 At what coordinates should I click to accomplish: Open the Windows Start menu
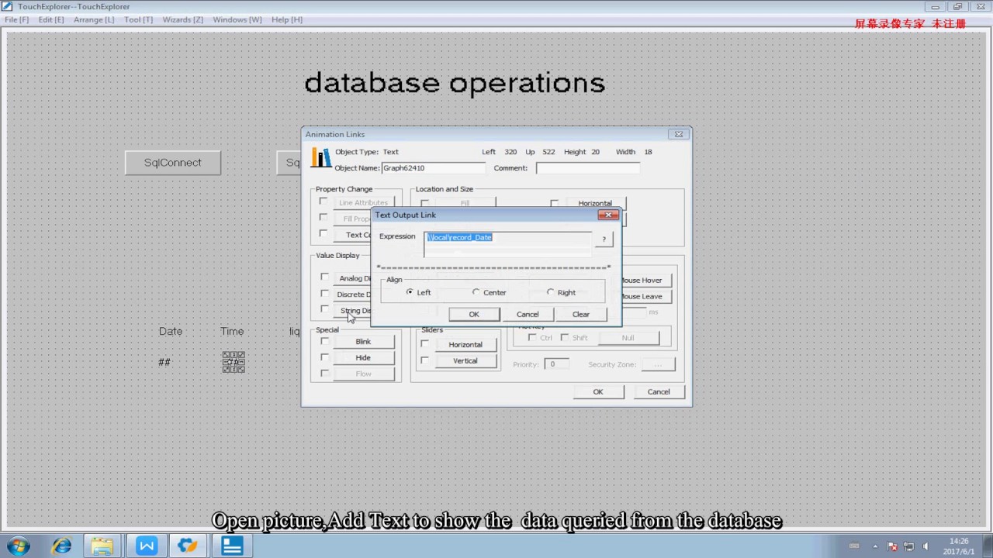pyautogui.click(x=19, y=546)
